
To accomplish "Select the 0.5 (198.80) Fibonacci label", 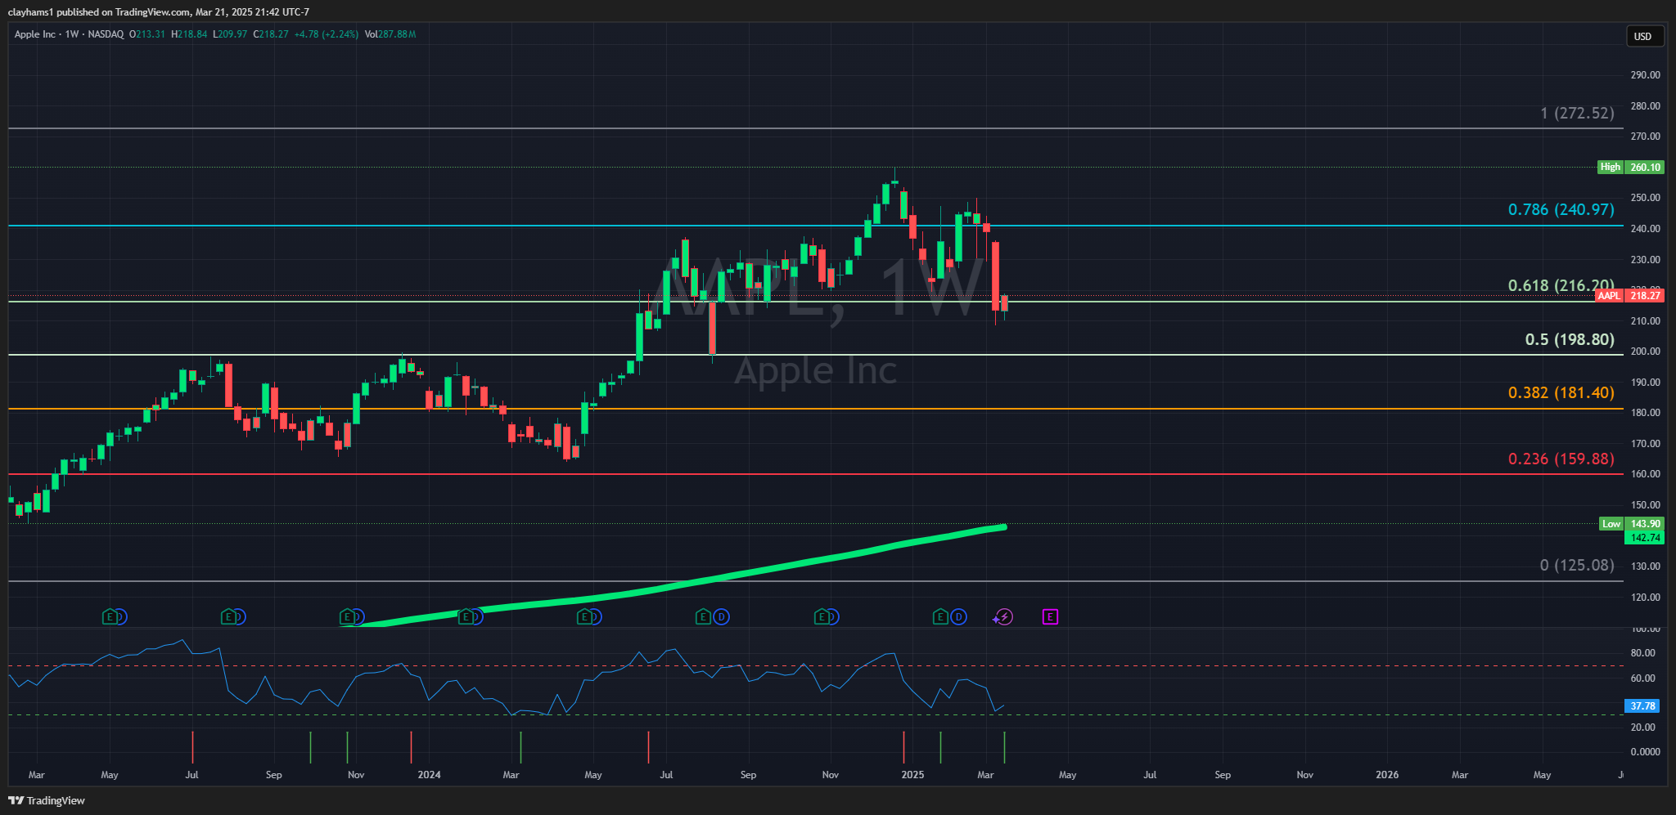I will (1570, 339).
